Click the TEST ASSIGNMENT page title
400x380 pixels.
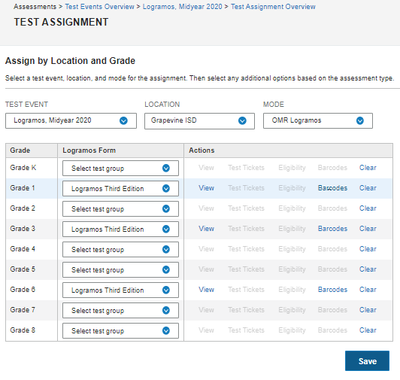(61, 22)
